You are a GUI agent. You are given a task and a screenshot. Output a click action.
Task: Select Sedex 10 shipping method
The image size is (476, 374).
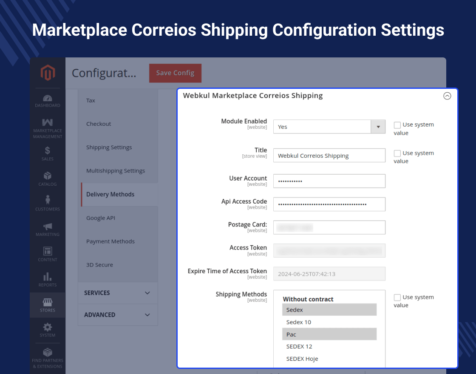[329, 322]
